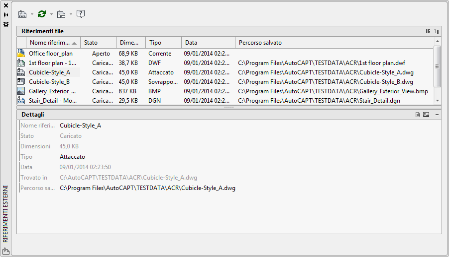The image size is (449, 257).
Task: Click the Attach DWG toolbar icon
Action: (x=22, y=14)
